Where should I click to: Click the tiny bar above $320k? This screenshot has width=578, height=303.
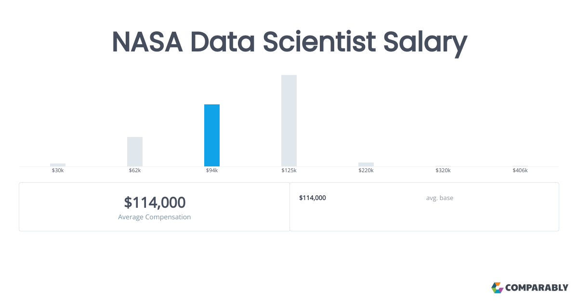tap(443, 166)
